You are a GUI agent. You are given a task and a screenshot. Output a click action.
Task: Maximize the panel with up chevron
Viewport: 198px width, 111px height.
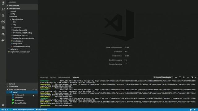188,77
